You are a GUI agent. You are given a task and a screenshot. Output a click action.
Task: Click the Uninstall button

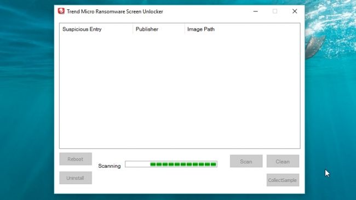click(x=76, y=178)
